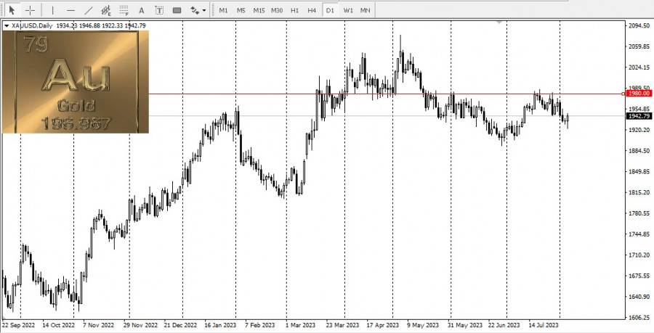Switch to H4 timeframe
Screen dimensions: 654x333
click(x=312, y=10)
